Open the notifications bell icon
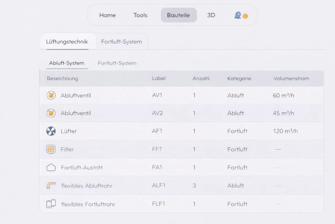 (238, 15)
